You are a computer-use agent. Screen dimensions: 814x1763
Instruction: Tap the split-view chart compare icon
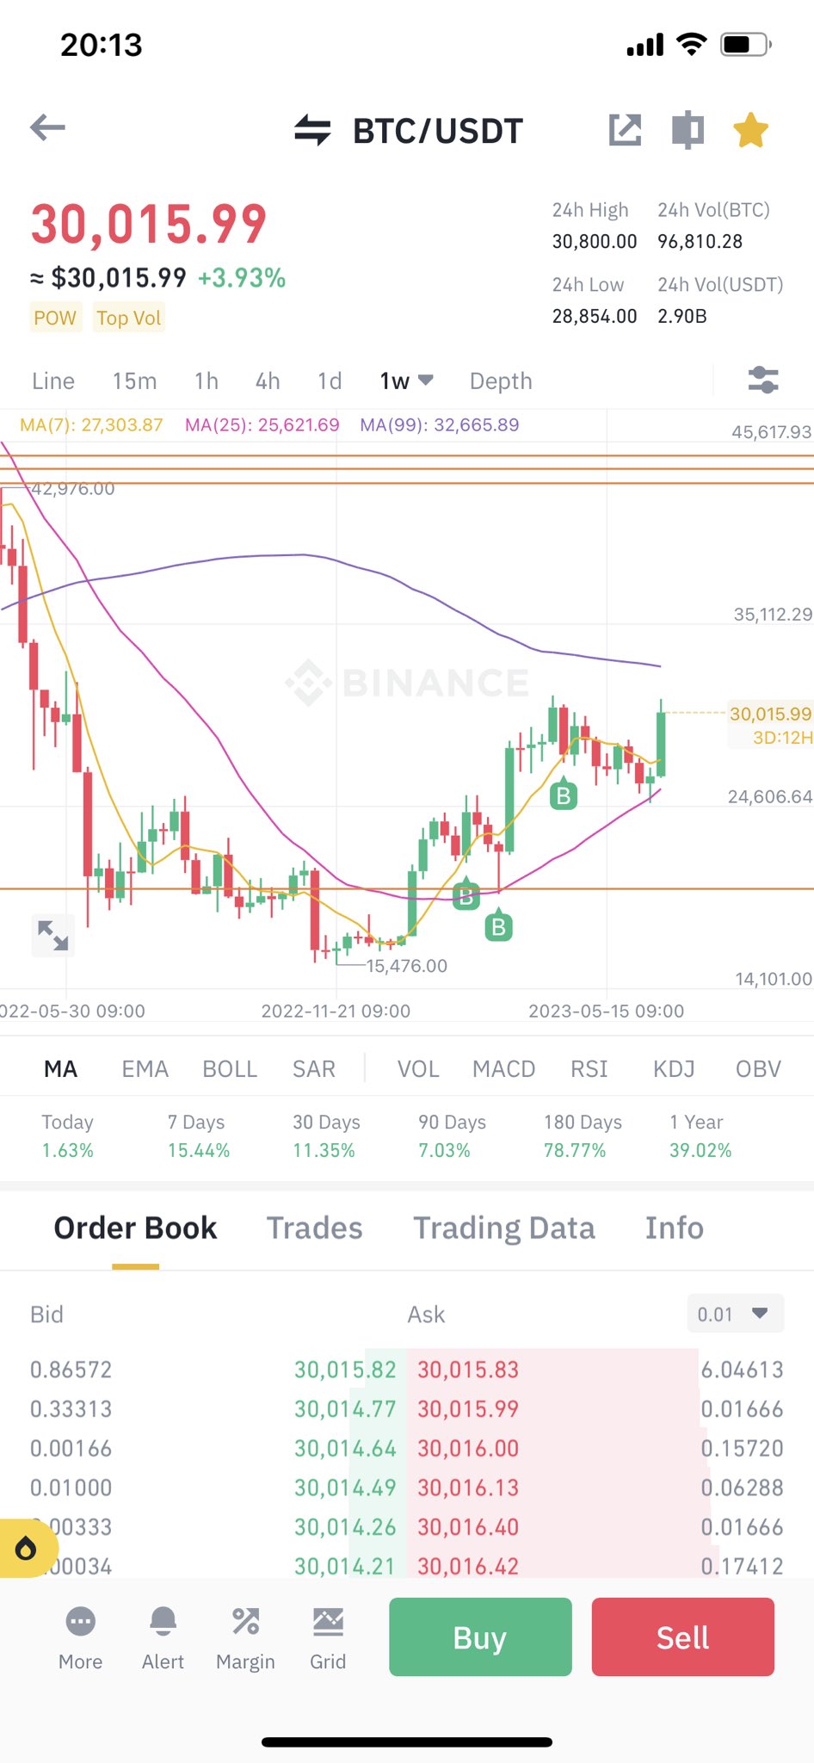[688, 131]
